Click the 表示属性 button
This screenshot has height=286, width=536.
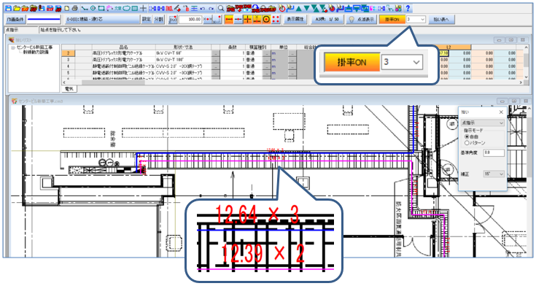pos(295,20)
